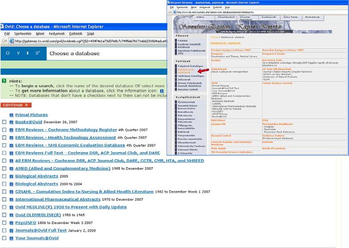Tick the International Pharmaceutical Abstracts checkbox
The width and height of the screenshot is (349, 248).
4,199
